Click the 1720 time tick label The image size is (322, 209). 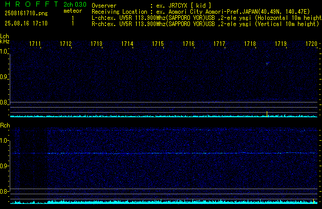click(x=311, y=44)
